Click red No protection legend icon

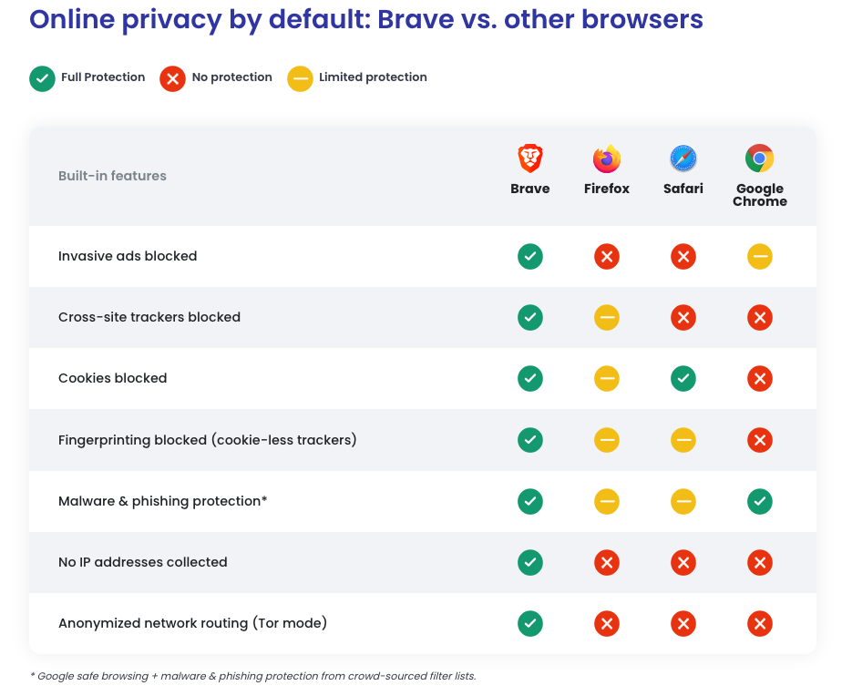172,78
